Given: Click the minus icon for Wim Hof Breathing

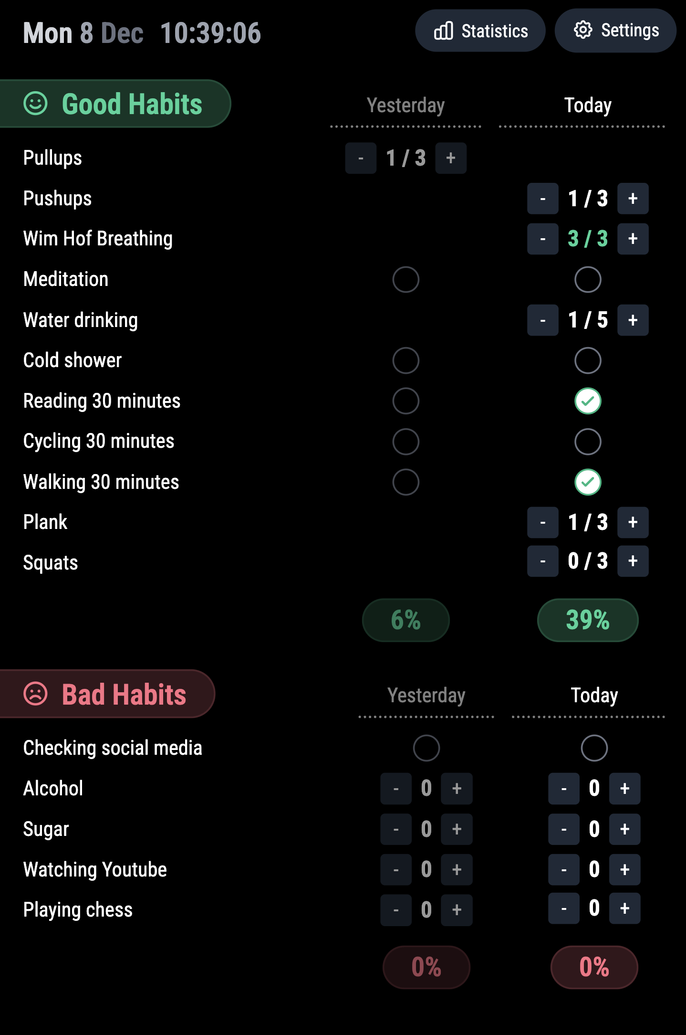Looking at the screenshot, I should coord(542,238).
